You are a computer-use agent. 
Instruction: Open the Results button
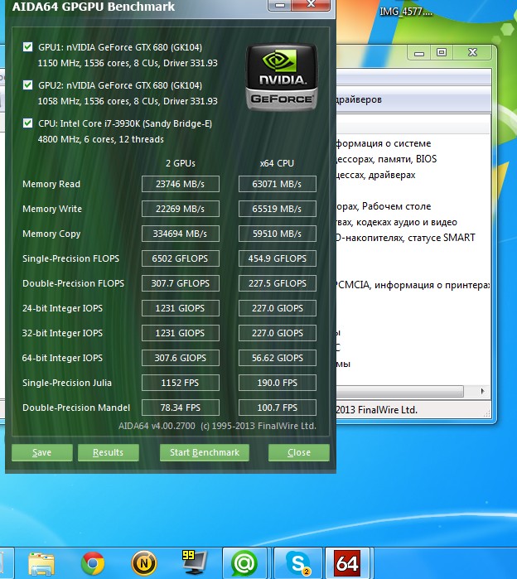[x=108, y=452]
